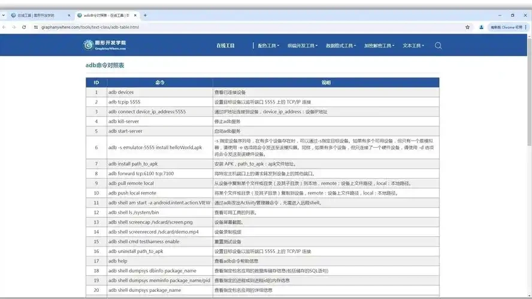The image size is (532, 299).
Task: Click the description '查看已连接设备'
Action: pyautogui.click(x=229, y=93)
